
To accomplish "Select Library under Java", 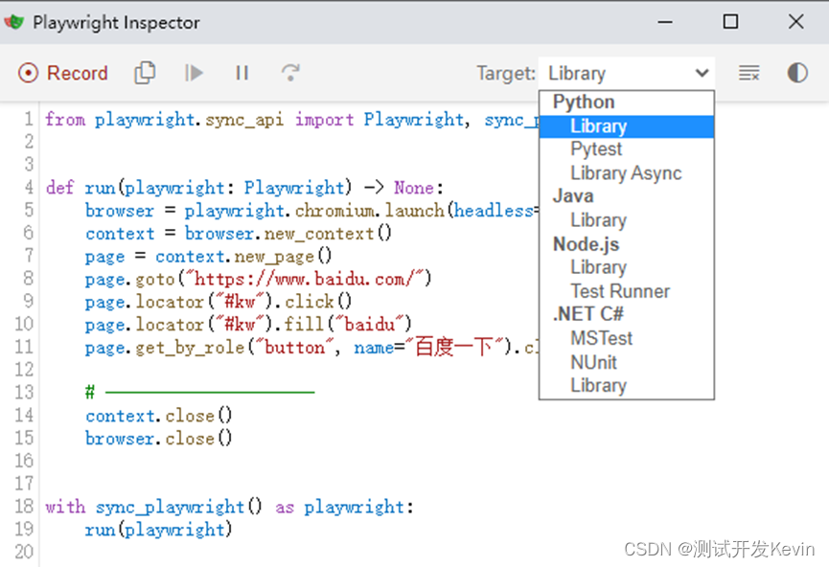I will pyautogui.click(x=598, y=220).
